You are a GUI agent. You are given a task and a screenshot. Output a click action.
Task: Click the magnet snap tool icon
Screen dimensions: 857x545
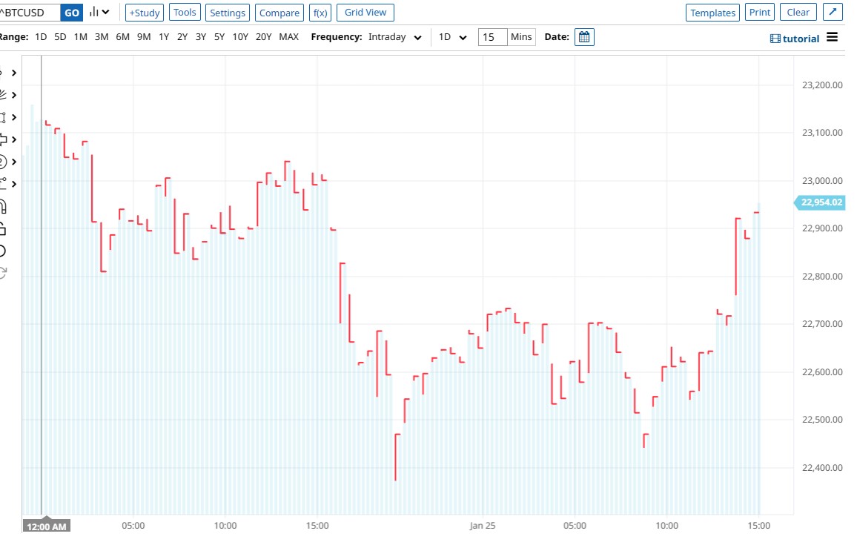[6, 206]
